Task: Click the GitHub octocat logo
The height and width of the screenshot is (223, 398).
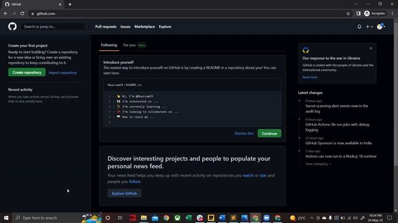Action: pyautogui.click(x=12, y=26)
